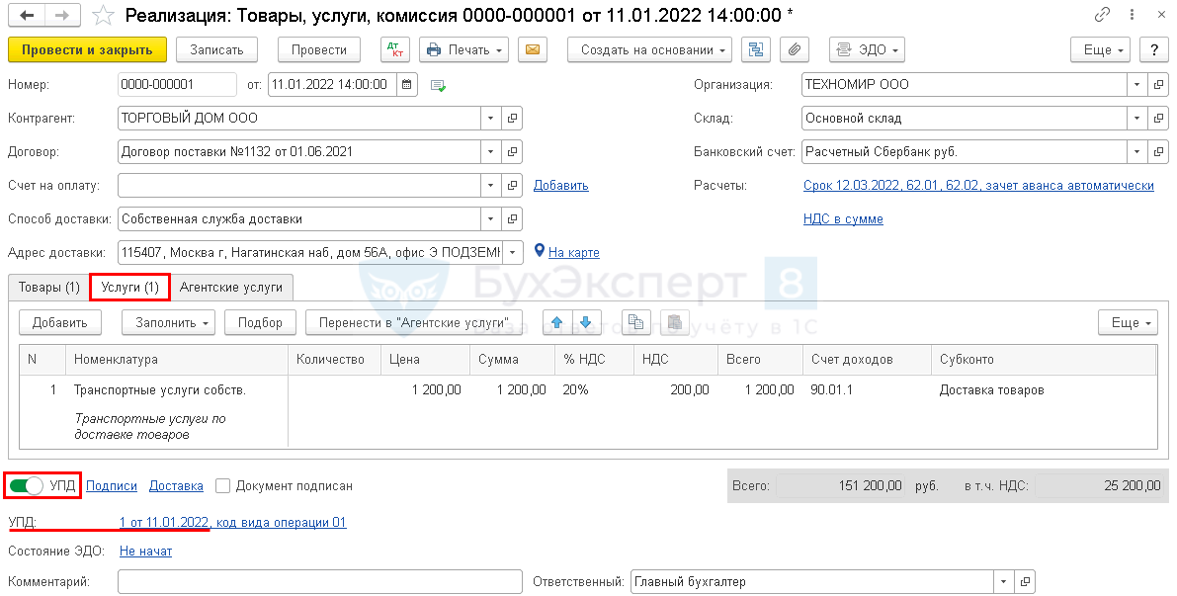This screenshot has height=596, width=1177.
Task: Open the paperclip attachments icon
Action: tap(795, 50)
